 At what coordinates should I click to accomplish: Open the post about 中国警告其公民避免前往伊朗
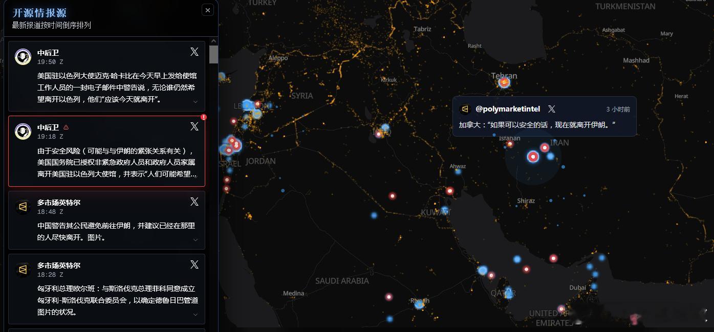[x=106, y=220]
